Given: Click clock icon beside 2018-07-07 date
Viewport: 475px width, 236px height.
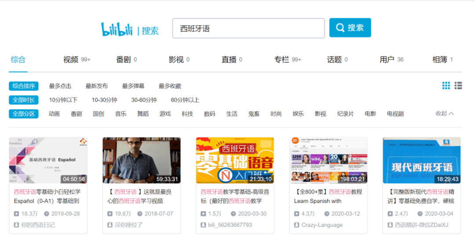Looking at the screenshot, I should (140, 214).
